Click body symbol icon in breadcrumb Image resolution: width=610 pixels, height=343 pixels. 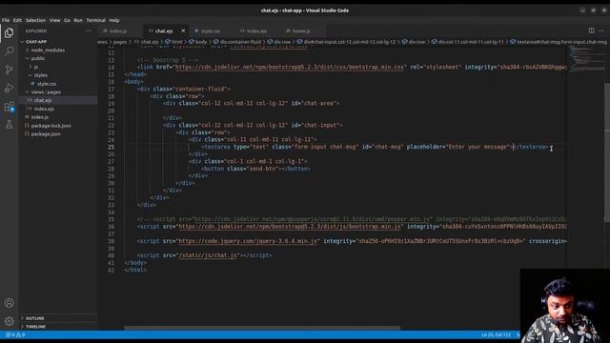[x=192, y=42]
